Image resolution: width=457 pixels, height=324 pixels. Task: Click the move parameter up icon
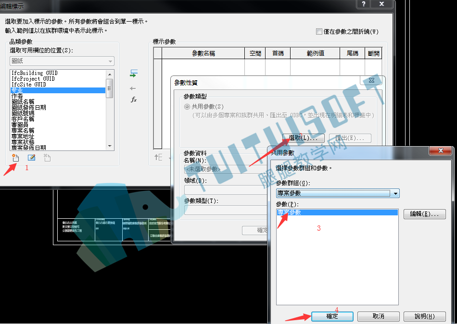tap(158, 157)
